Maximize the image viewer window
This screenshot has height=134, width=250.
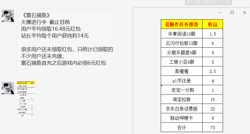click(232, 12)
